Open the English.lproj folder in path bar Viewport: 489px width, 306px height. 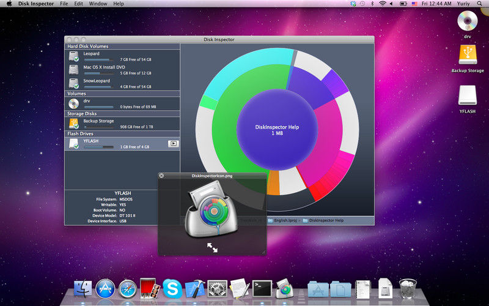coord(282,220)
